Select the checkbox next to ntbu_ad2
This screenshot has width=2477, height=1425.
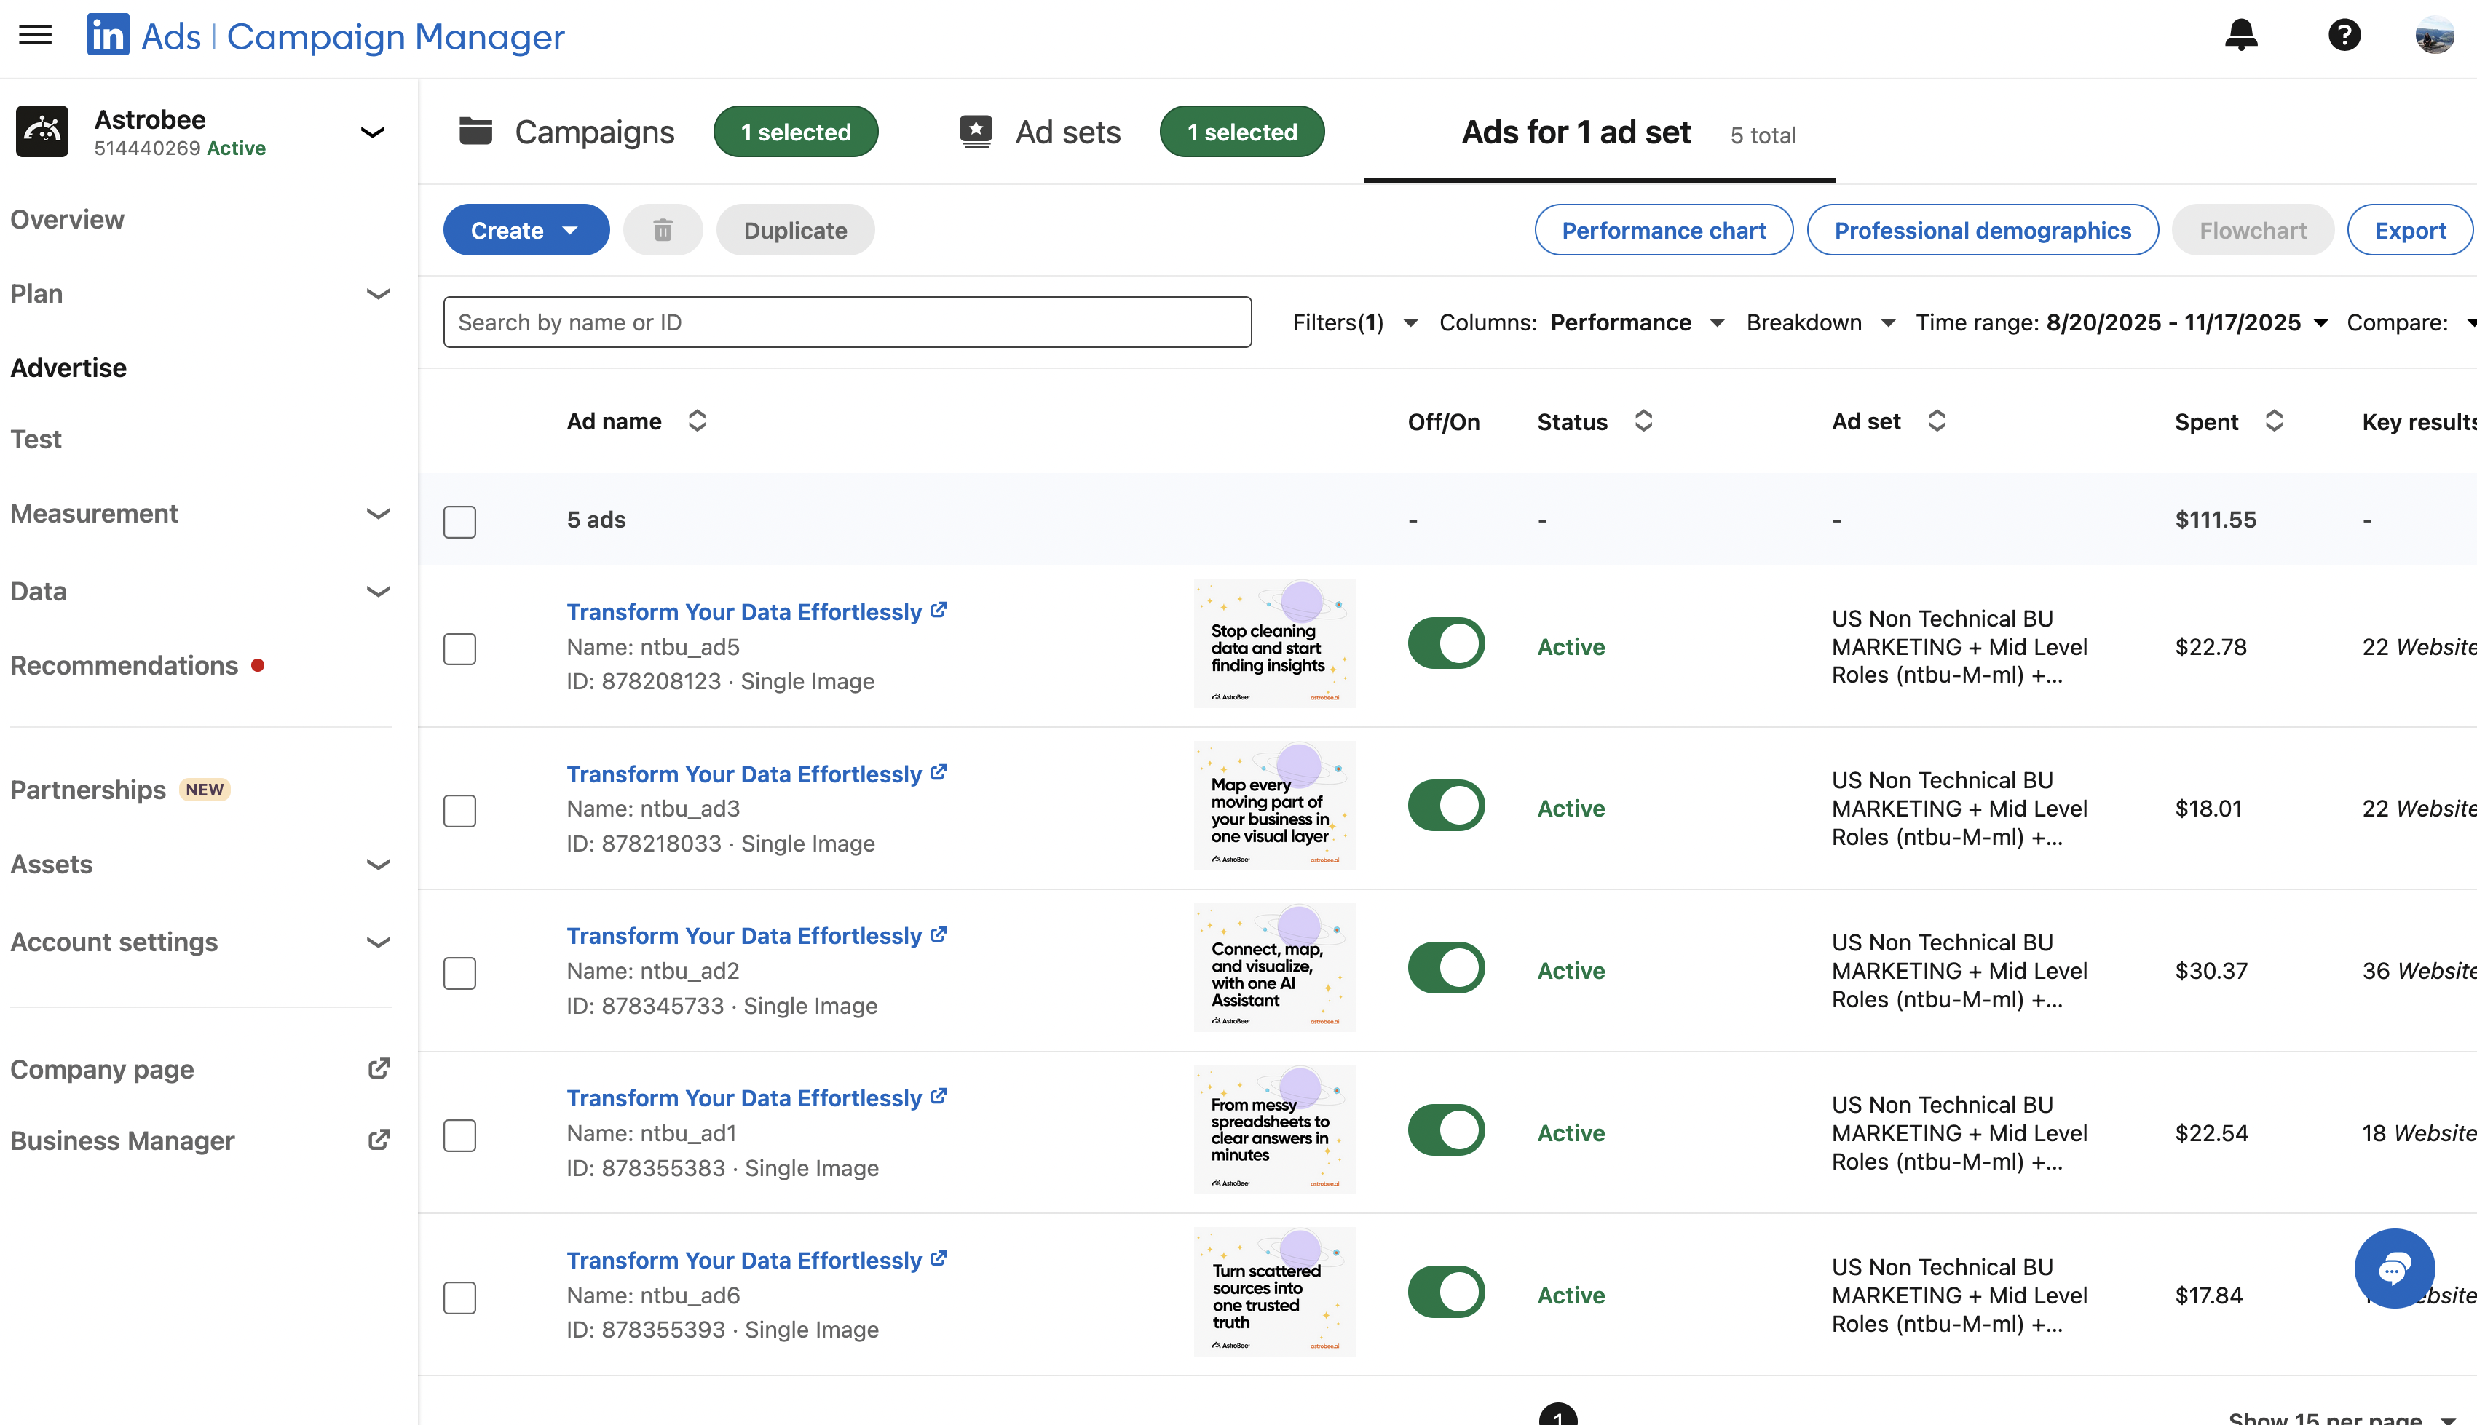459,973
